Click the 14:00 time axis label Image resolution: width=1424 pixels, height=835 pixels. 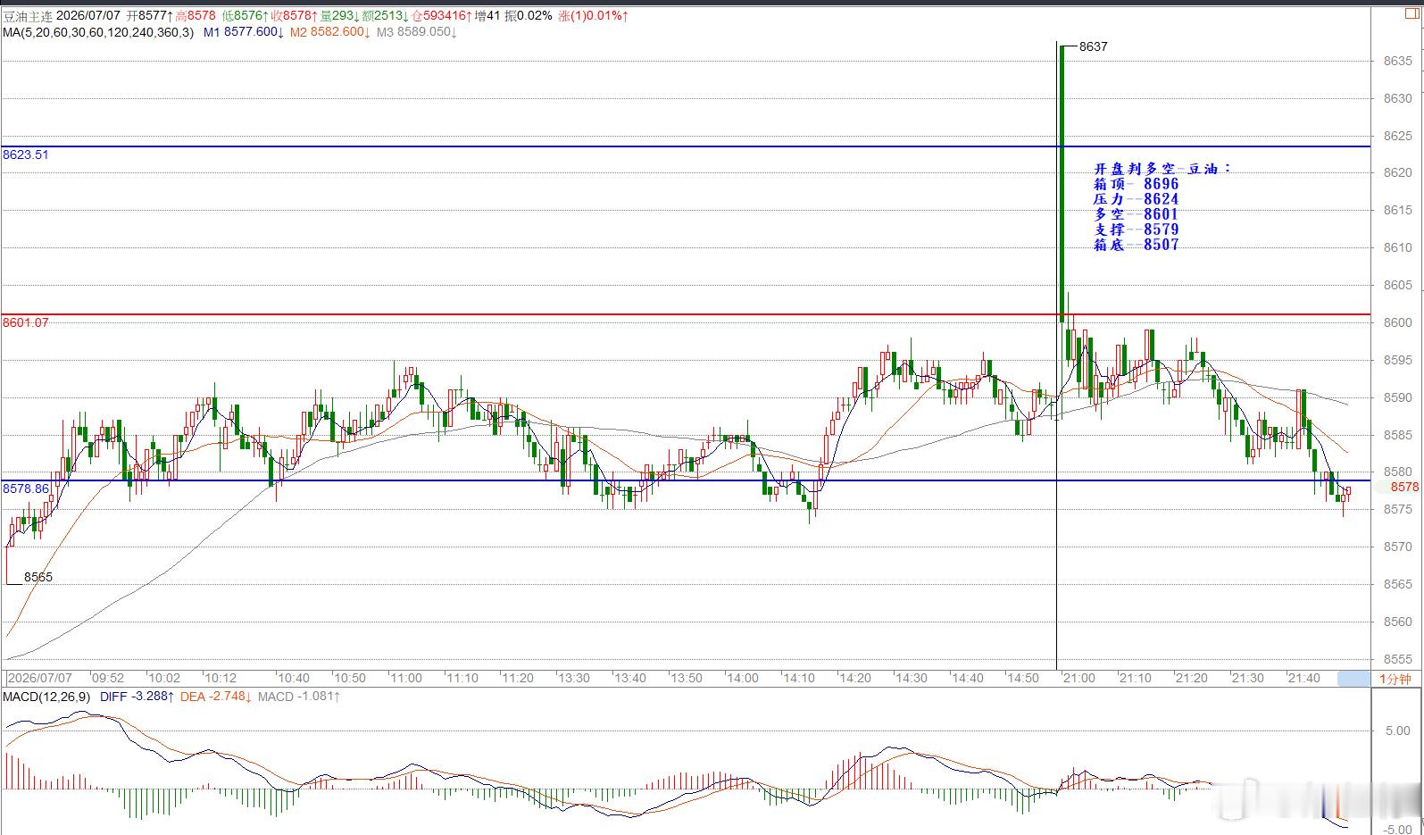pyautogui.click(x=743, y=679)
